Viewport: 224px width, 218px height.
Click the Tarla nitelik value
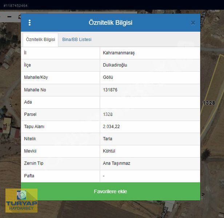pos(107,139)
